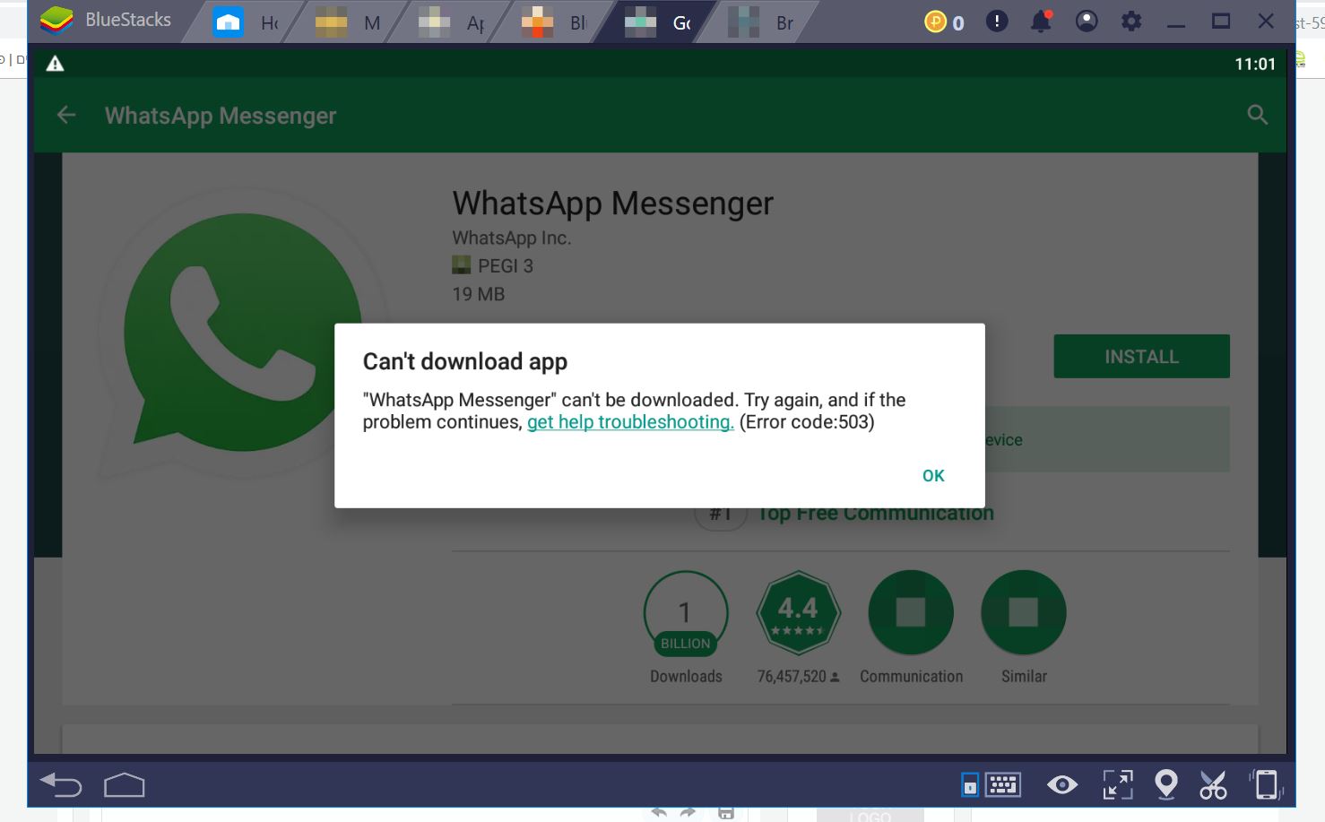Viewport: 1325px width, 822px height.
Task: Switch to the tab labeled Bl
Action: pyautogui.click(x=553, y=22)
